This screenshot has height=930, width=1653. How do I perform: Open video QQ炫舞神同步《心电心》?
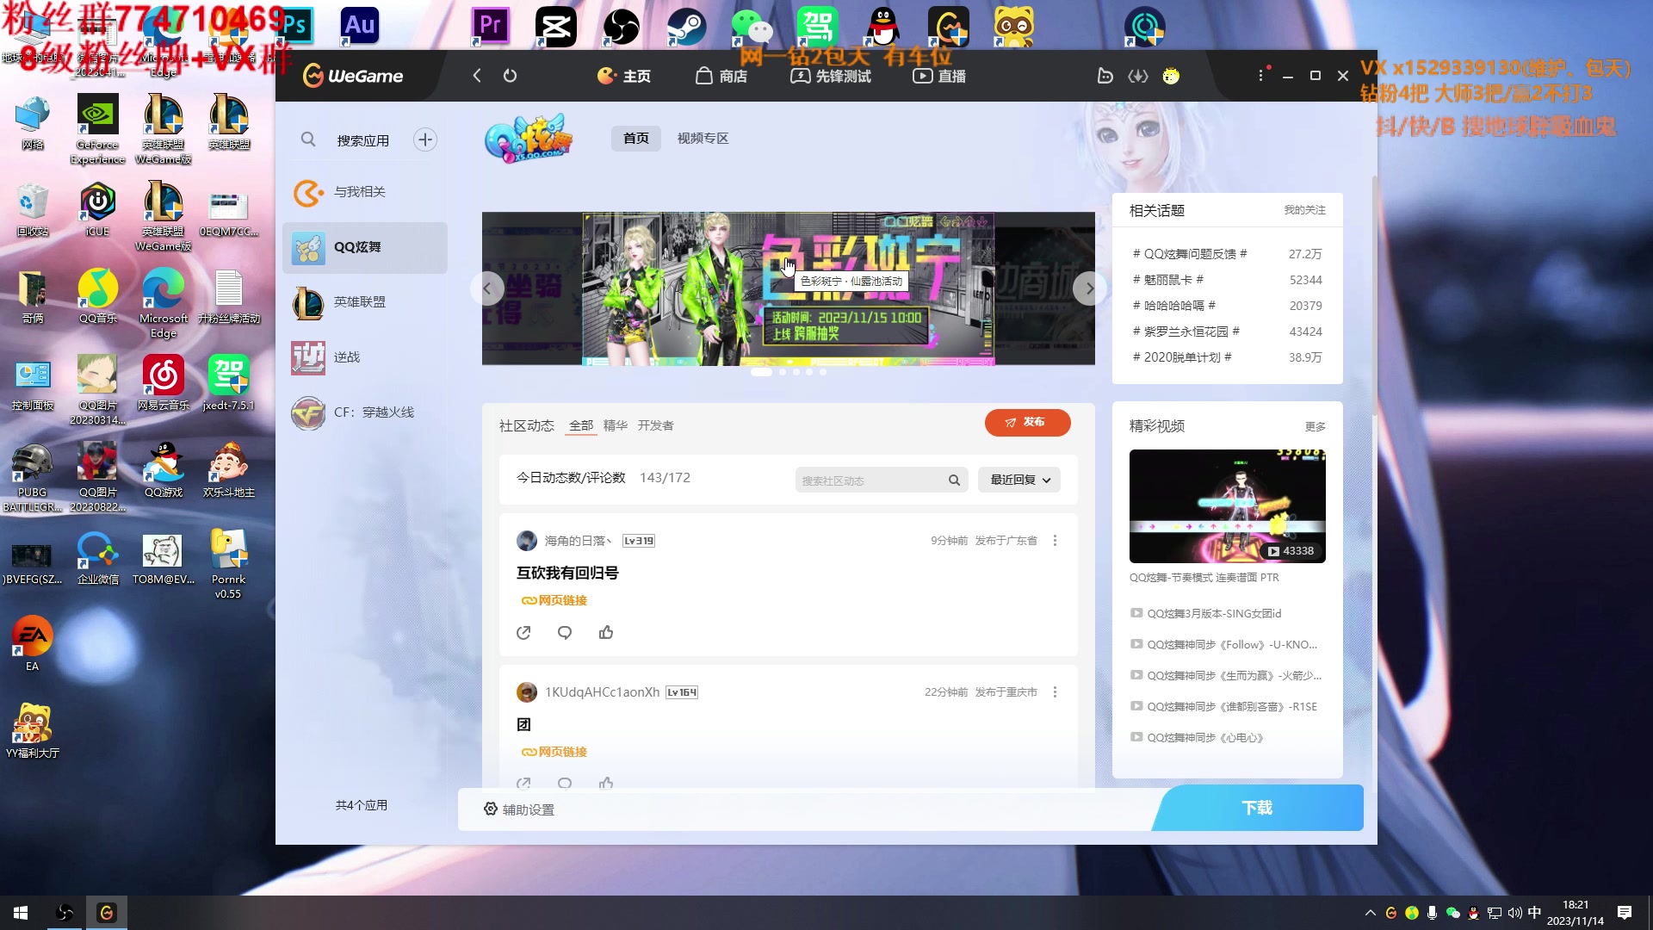point(1204,737)
